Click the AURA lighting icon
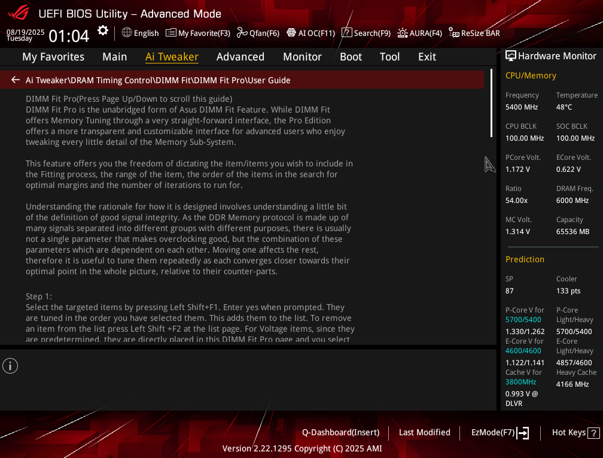This screenshot has width=603, height=458. click(x=402, y=33)
